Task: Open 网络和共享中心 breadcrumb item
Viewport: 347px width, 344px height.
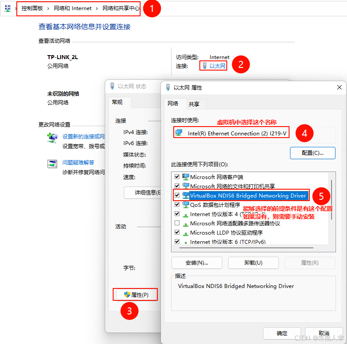Action: click(121, 8)
